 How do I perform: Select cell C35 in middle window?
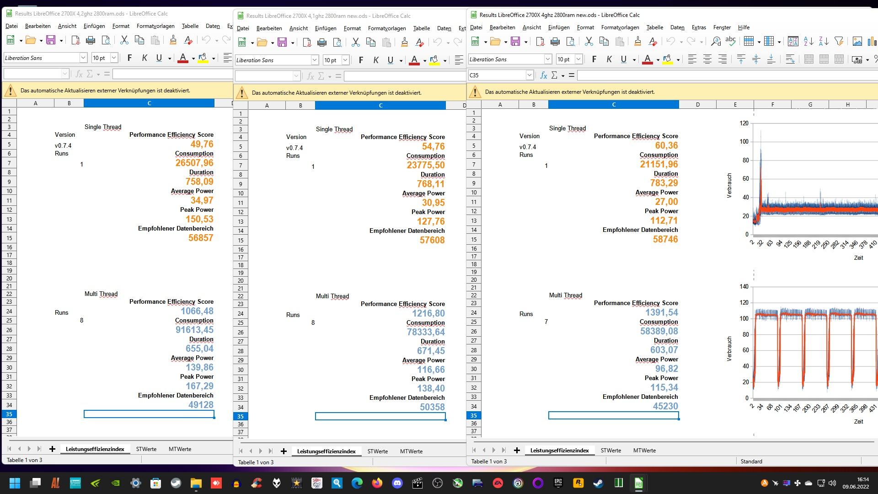pyautogui.click(x=380, y=416)
